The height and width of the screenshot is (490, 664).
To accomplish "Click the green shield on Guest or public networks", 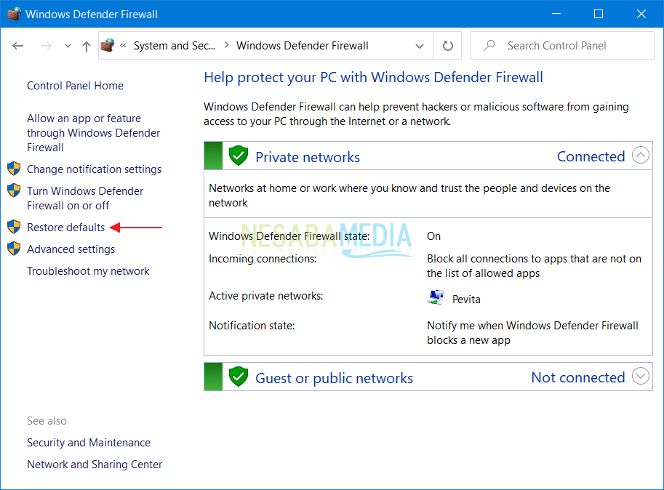I will point(239,377).
